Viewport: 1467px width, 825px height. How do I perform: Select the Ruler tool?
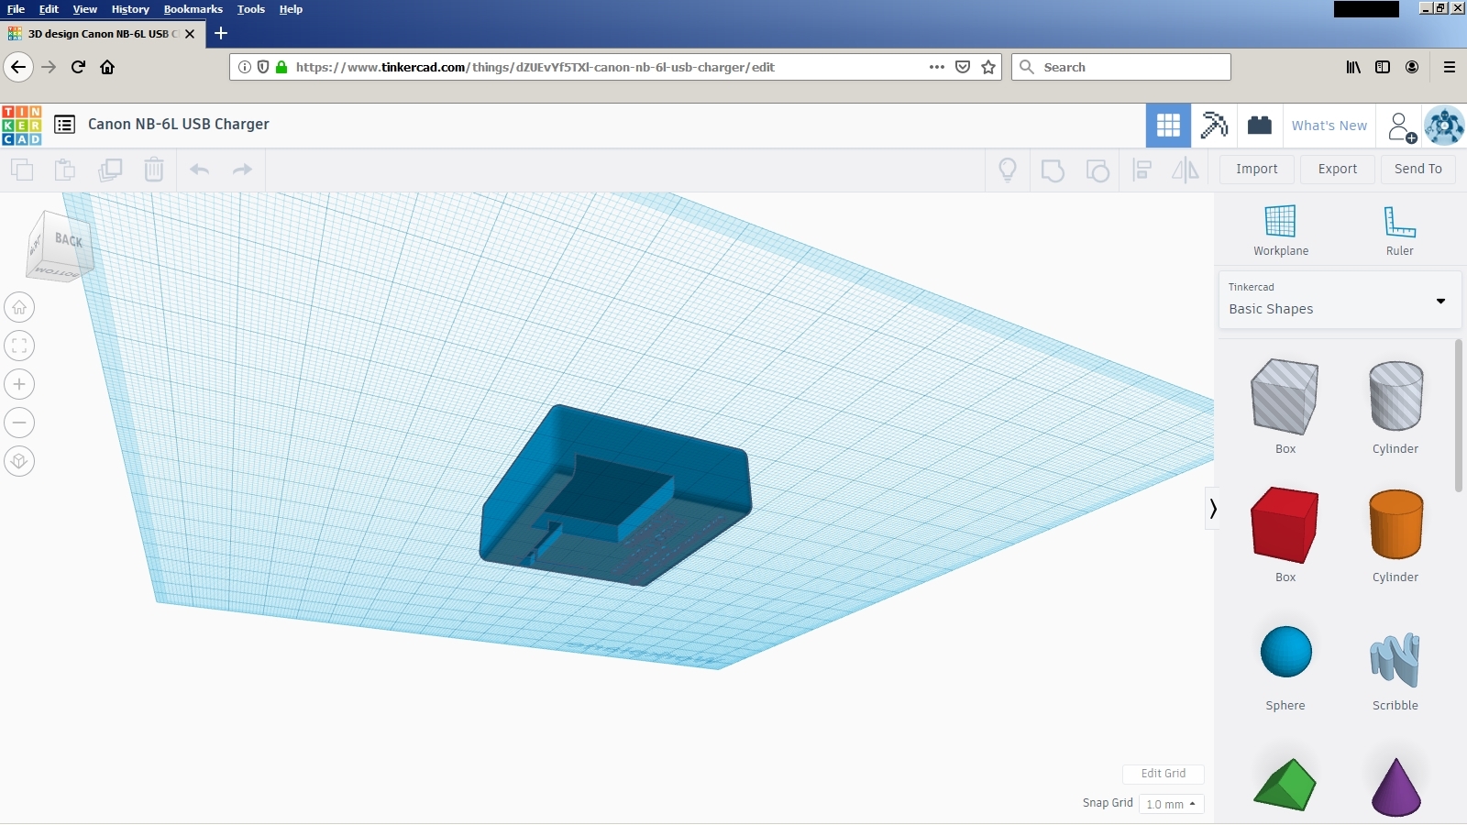click(x=1399, y=230)
